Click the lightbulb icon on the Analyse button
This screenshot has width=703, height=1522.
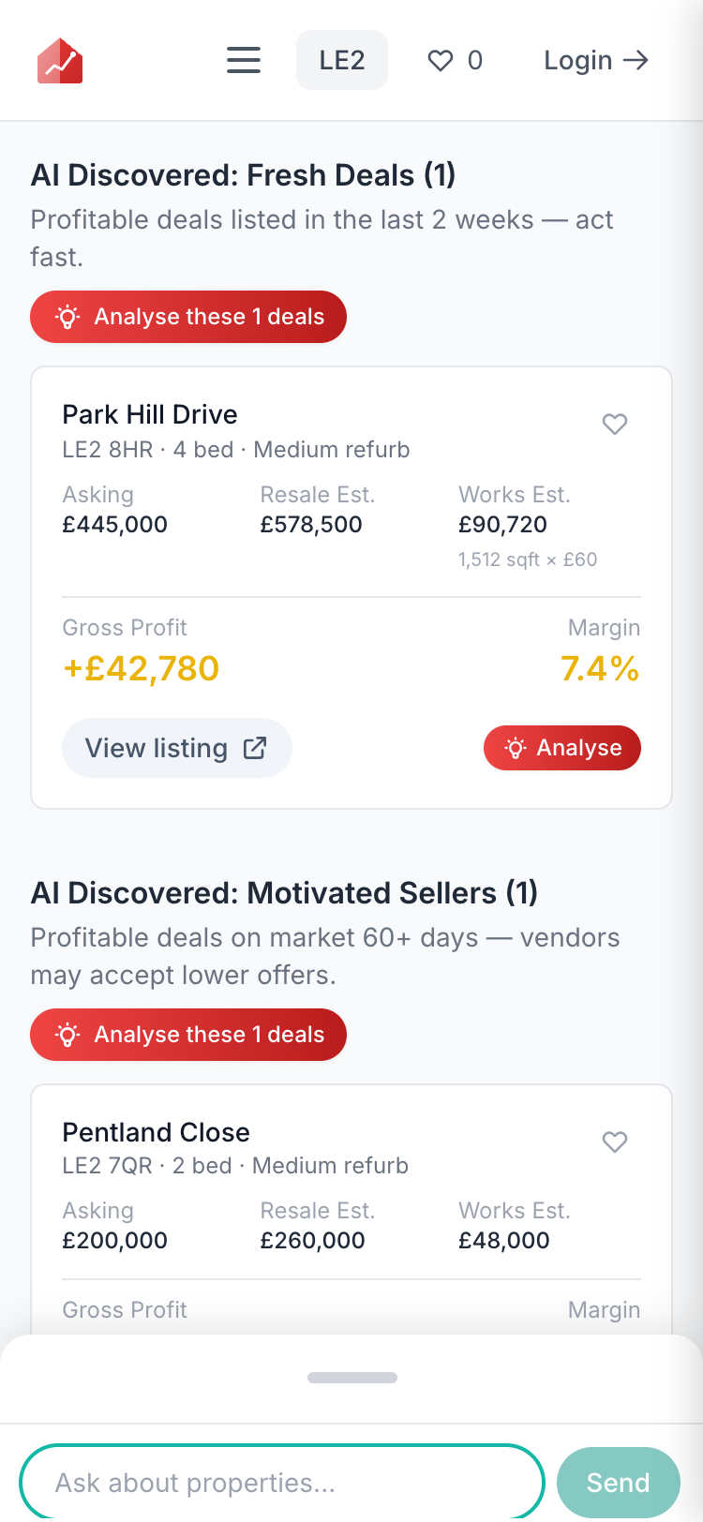coord(516,747)
